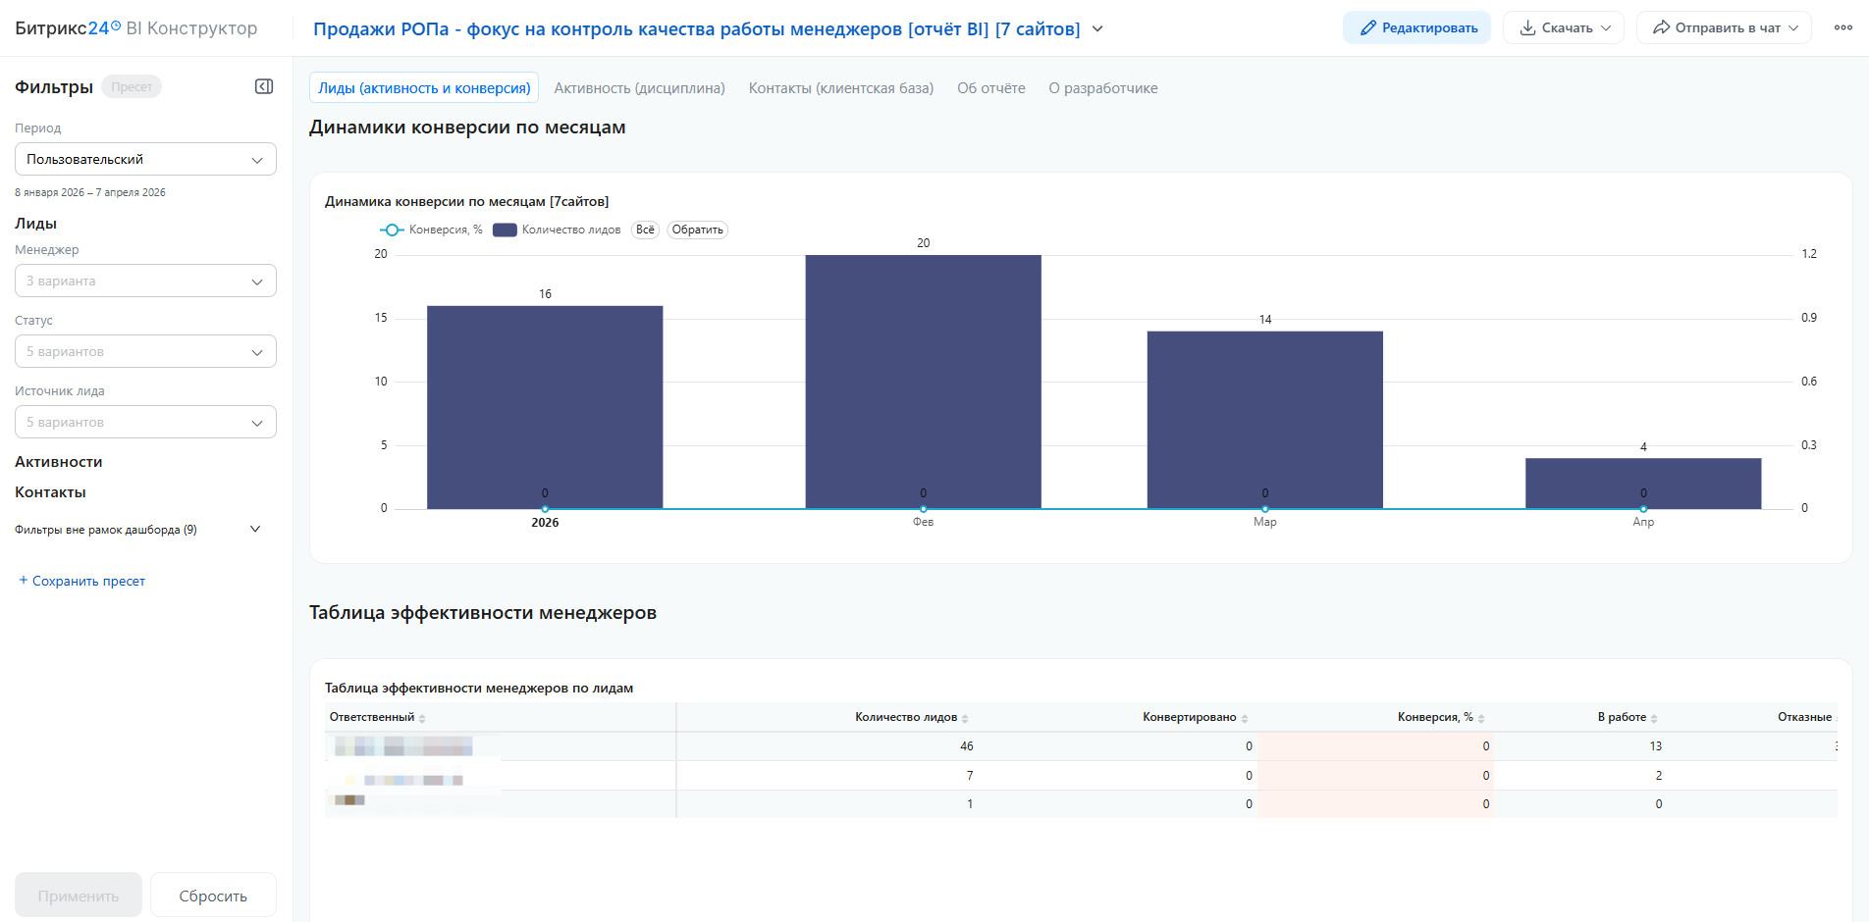Sort by В работе column icon
The width and height of the screenshot is (1869, 922).
pyautogui.click(x=1654, y=718)
